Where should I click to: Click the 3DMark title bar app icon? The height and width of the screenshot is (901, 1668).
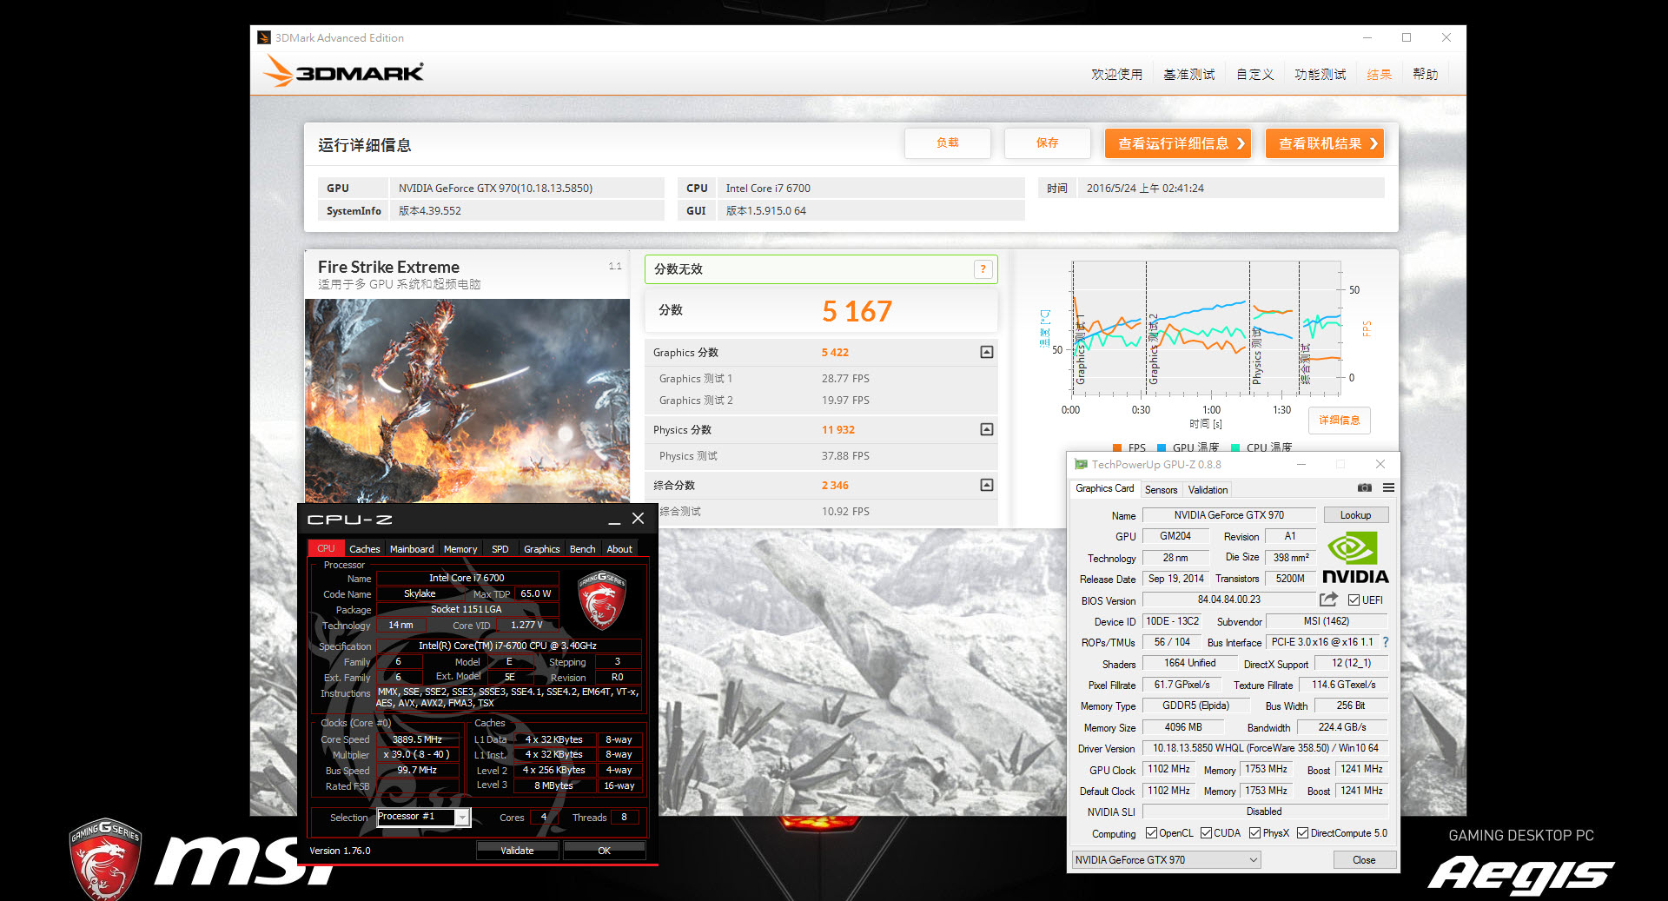point(264,37)
